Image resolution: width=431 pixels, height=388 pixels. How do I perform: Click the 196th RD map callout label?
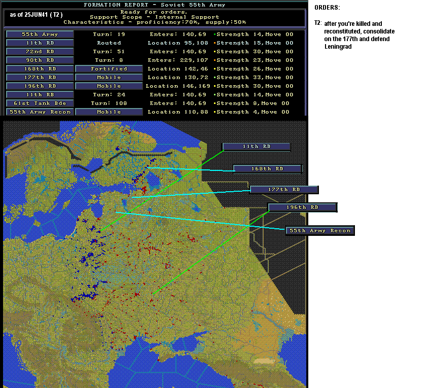(302, 207)
